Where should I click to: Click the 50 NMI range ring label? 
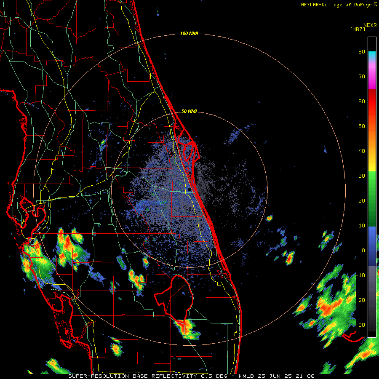[189, 112]
